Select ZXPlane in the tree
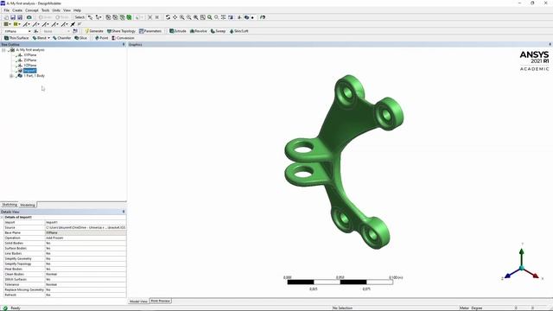The image size is (553, 311). pyautogui.click(x=30, y=60)
